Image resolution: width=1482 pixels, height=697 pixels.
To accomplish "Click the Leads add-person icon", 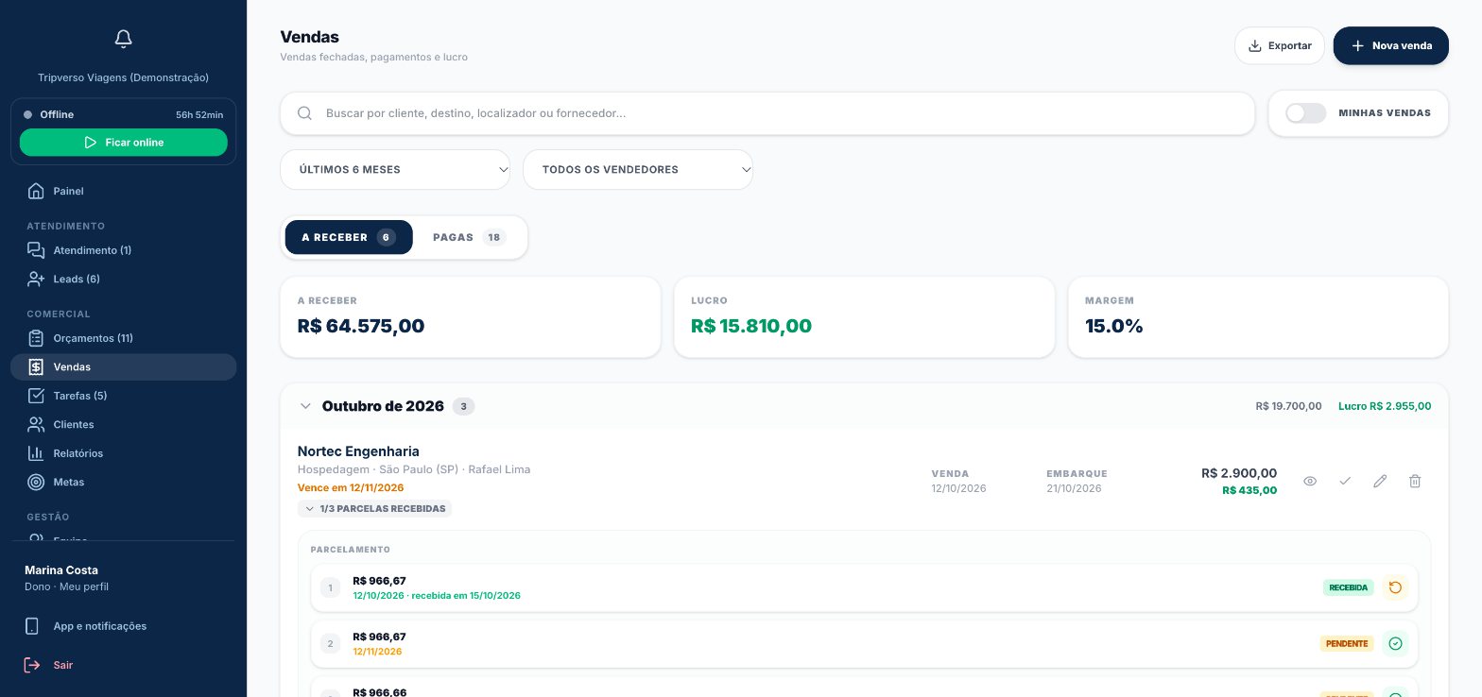I will click(36, 279).
